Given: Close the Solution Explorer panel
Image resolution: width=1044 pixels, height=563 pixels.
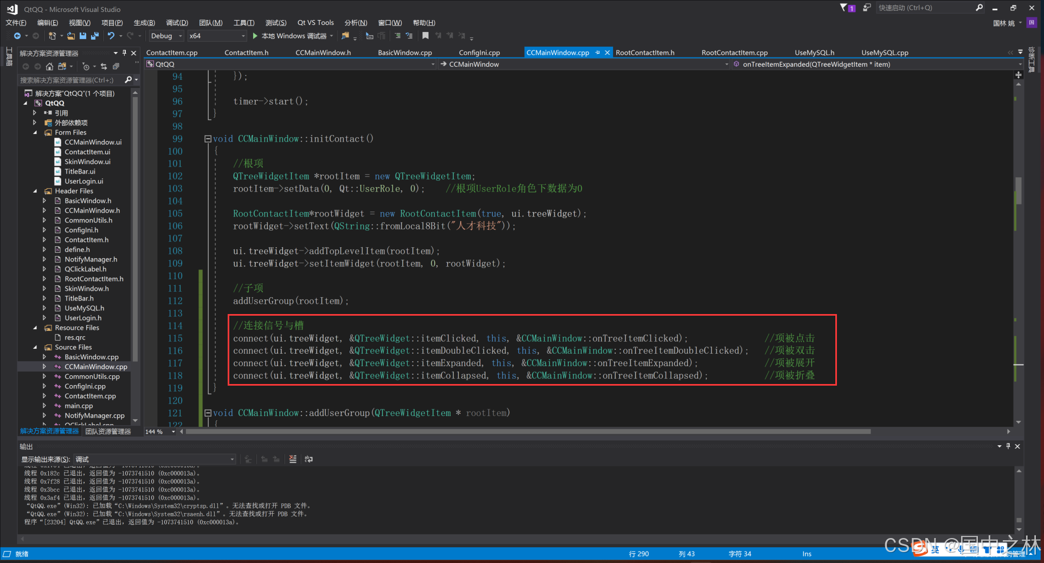Looking at the screenshot, I should pyautogui.click(x=134, y=53).
